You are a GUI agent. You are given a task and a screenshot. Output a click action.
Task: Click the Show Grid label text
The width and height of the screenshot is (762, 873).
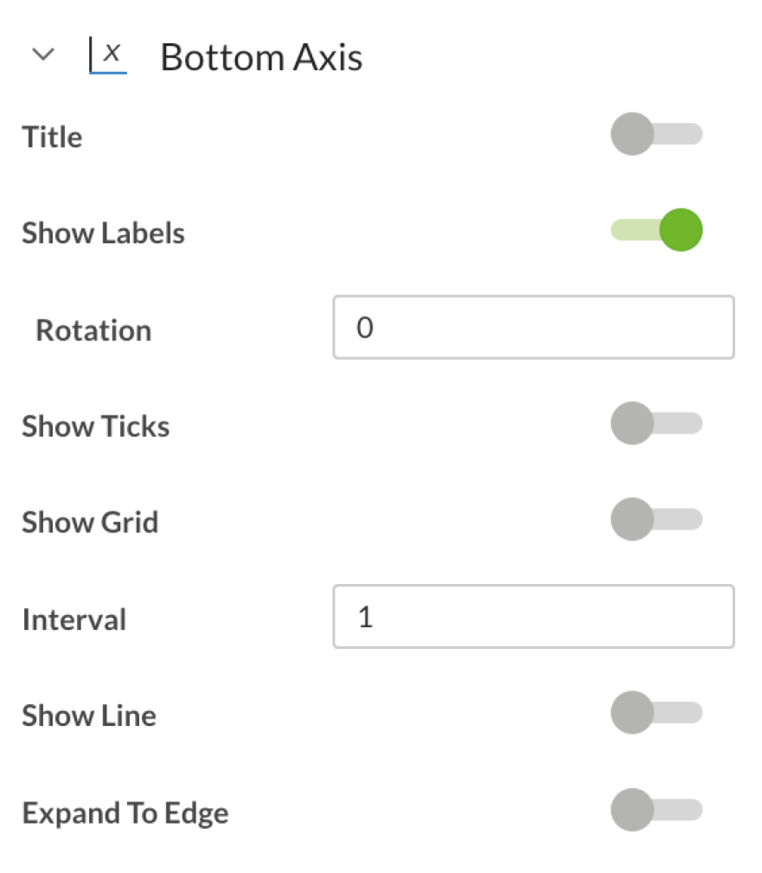pos(90,523)
